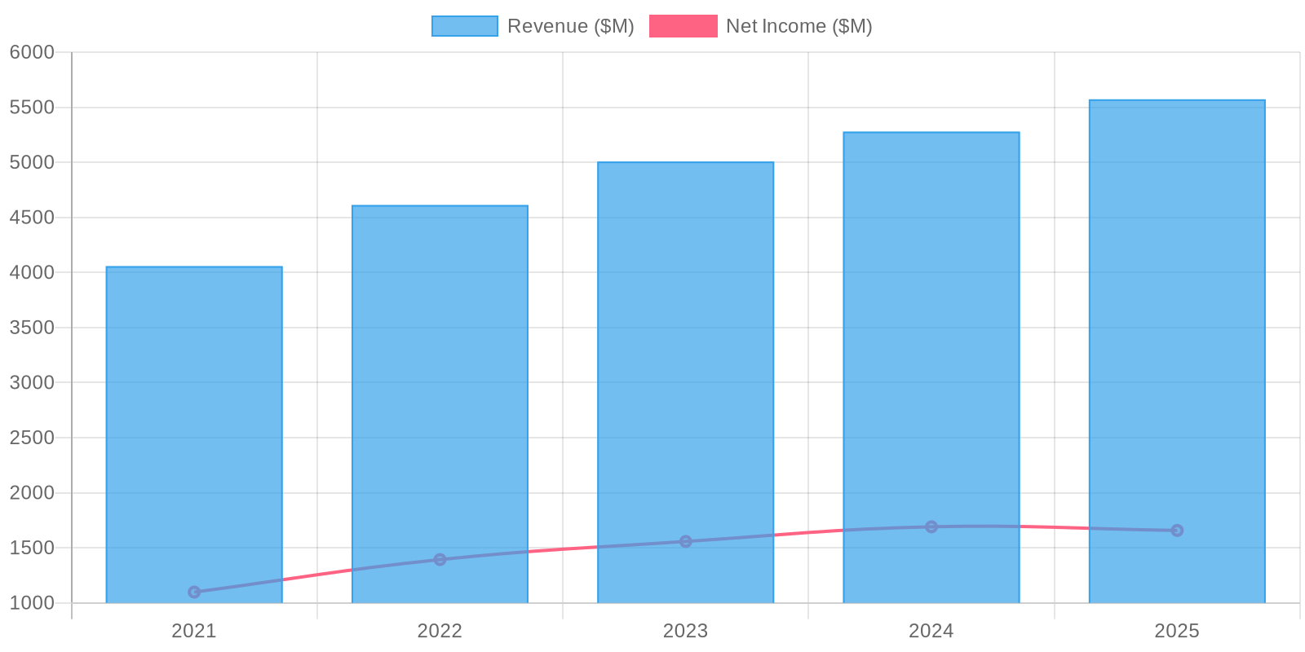Screen dimensions: 1305x652
Task: Click the 2022 net income data point
Action: 440,559
